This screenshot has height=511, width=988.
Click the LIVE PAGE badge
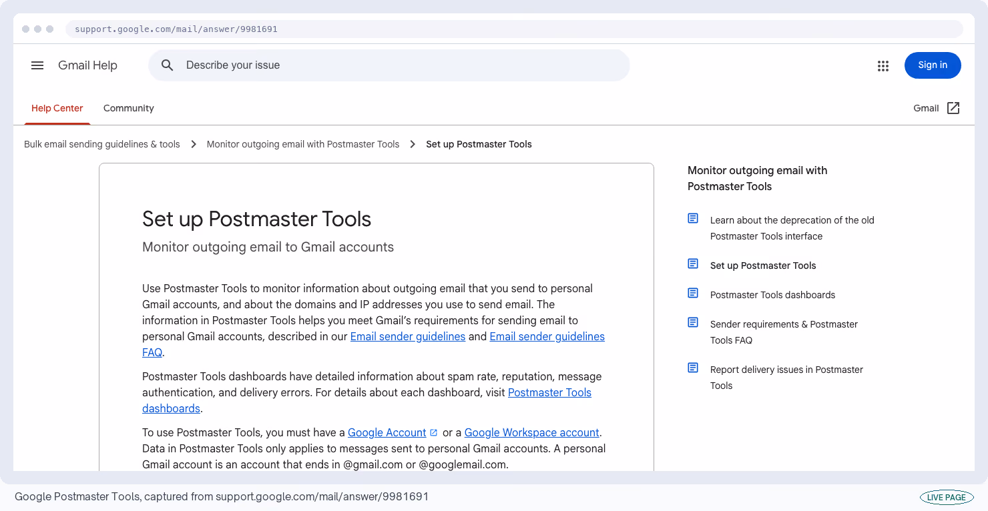pos(947,497)
